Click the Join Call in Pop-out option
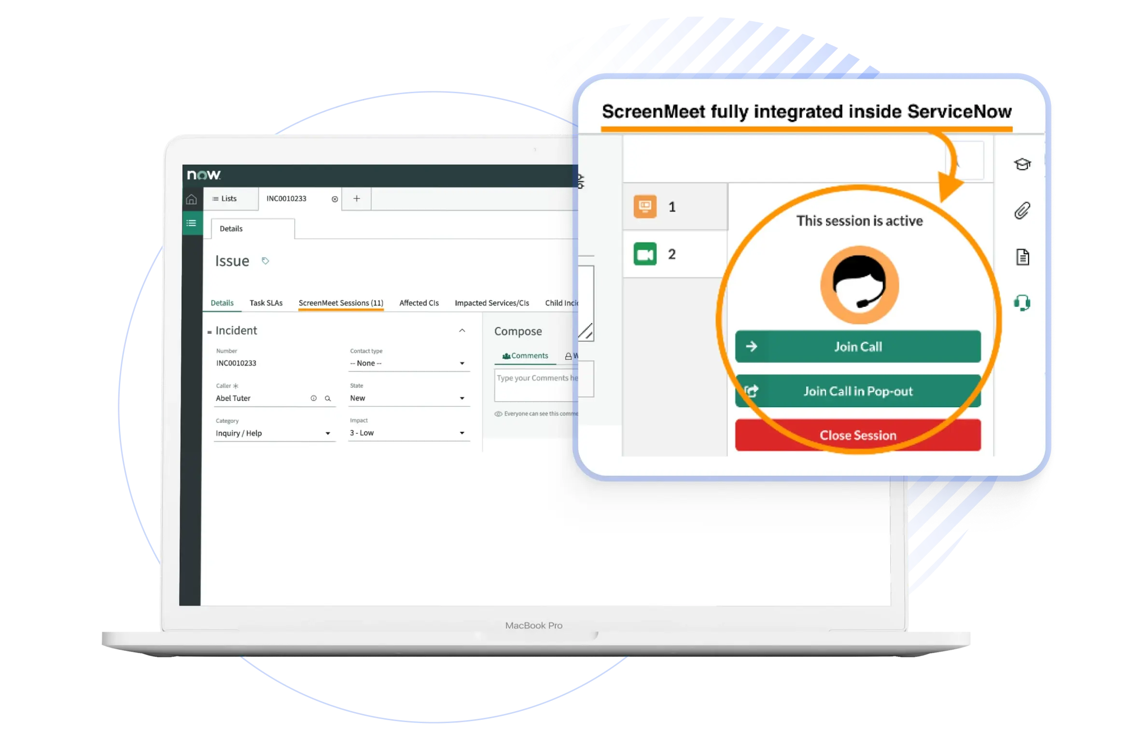Screen dimensions: 1147x740 coord(859,390)
